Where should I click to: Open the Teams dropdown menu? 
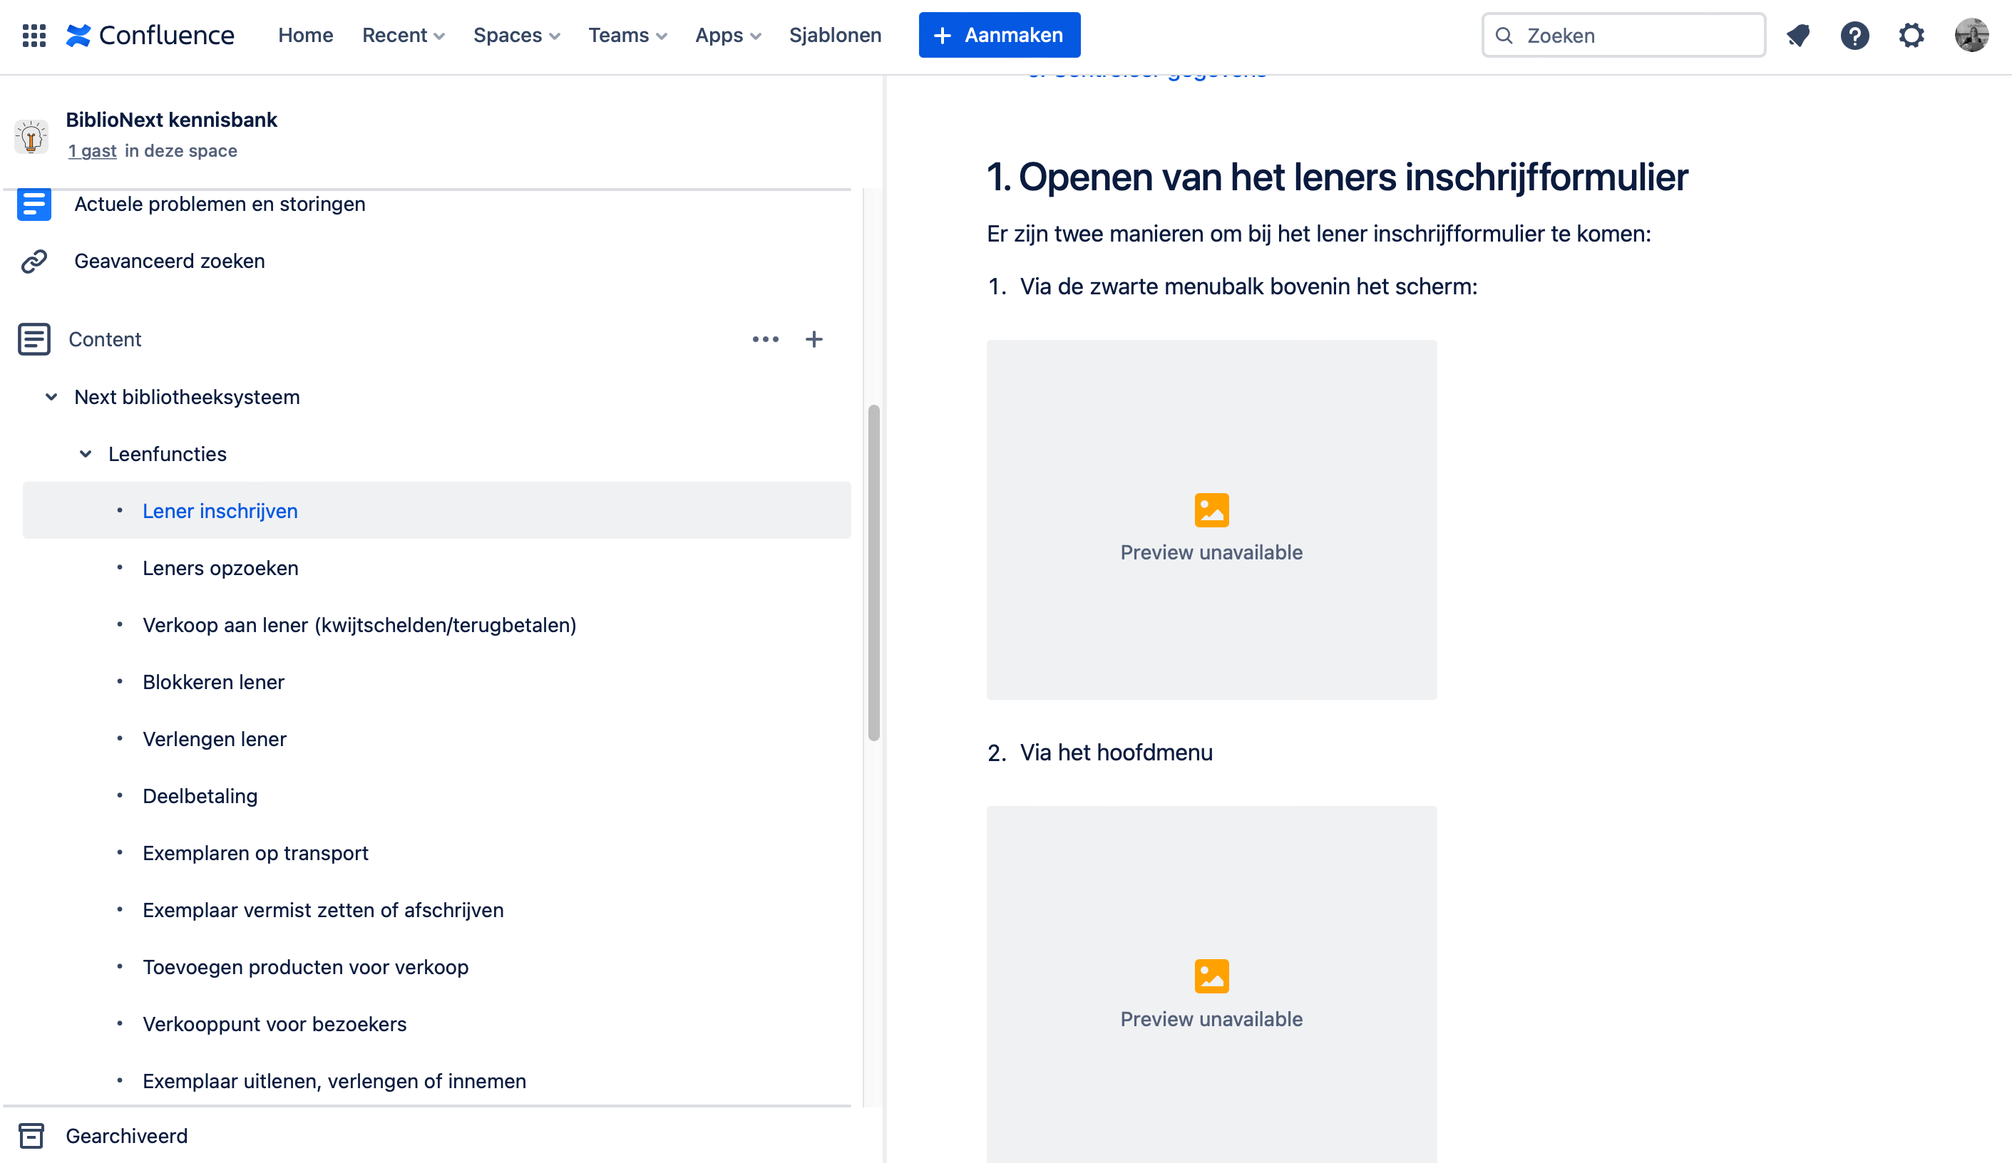627,35
